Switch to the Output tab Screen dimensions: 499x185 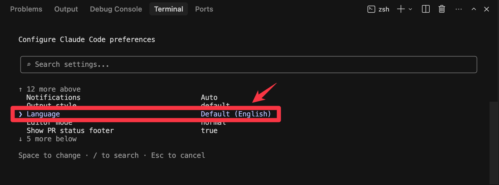click(x=66, y=9)
